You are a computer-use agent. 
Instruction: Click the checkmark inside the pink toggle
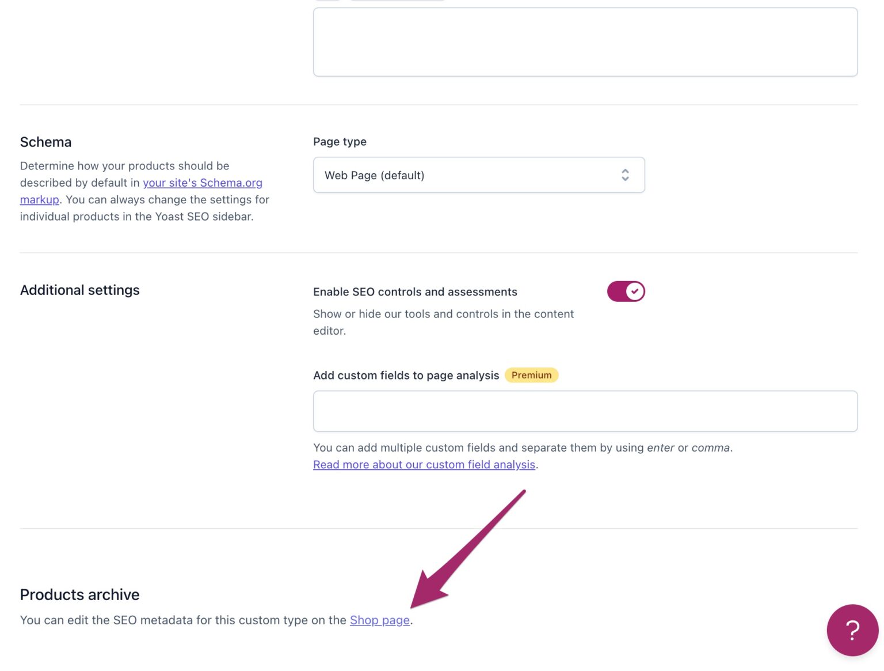tap(634, 291)
